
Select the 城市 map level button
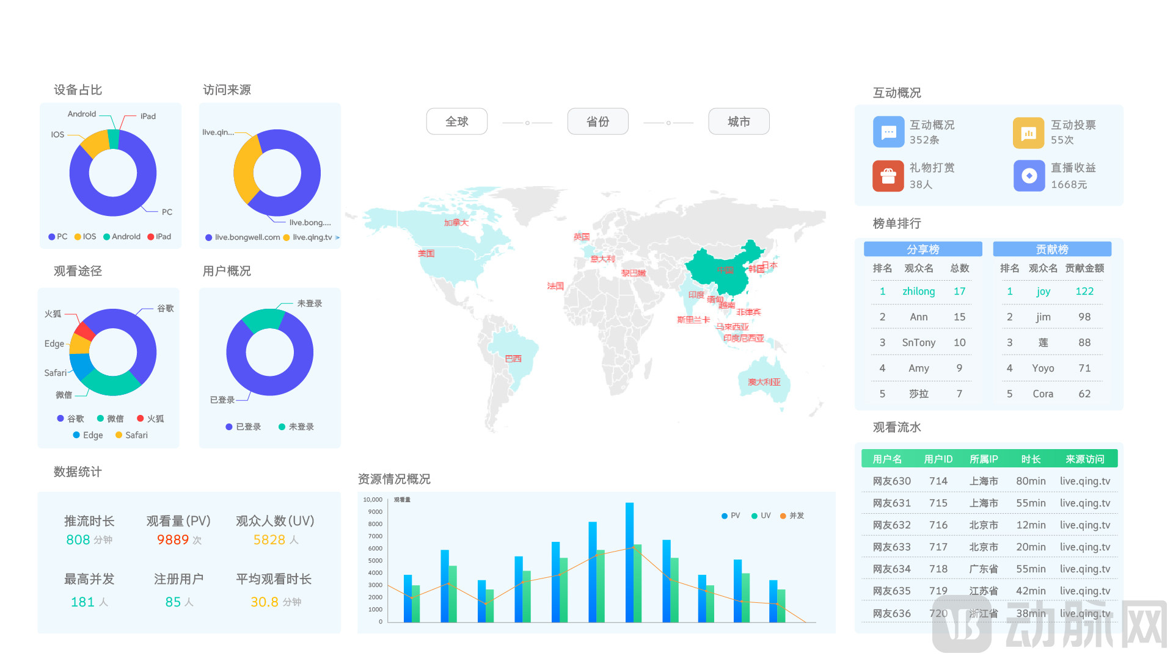coord(739,121)
